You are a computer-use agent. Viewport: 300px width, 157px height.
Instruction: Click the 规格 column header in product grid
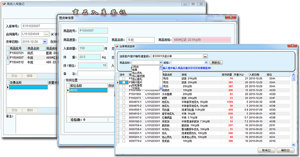click(201, 75)
